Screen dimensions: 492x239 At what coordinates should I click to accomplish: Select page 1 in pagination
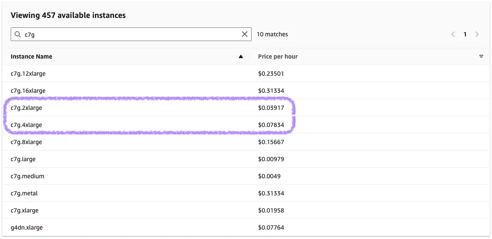[465, 34]
